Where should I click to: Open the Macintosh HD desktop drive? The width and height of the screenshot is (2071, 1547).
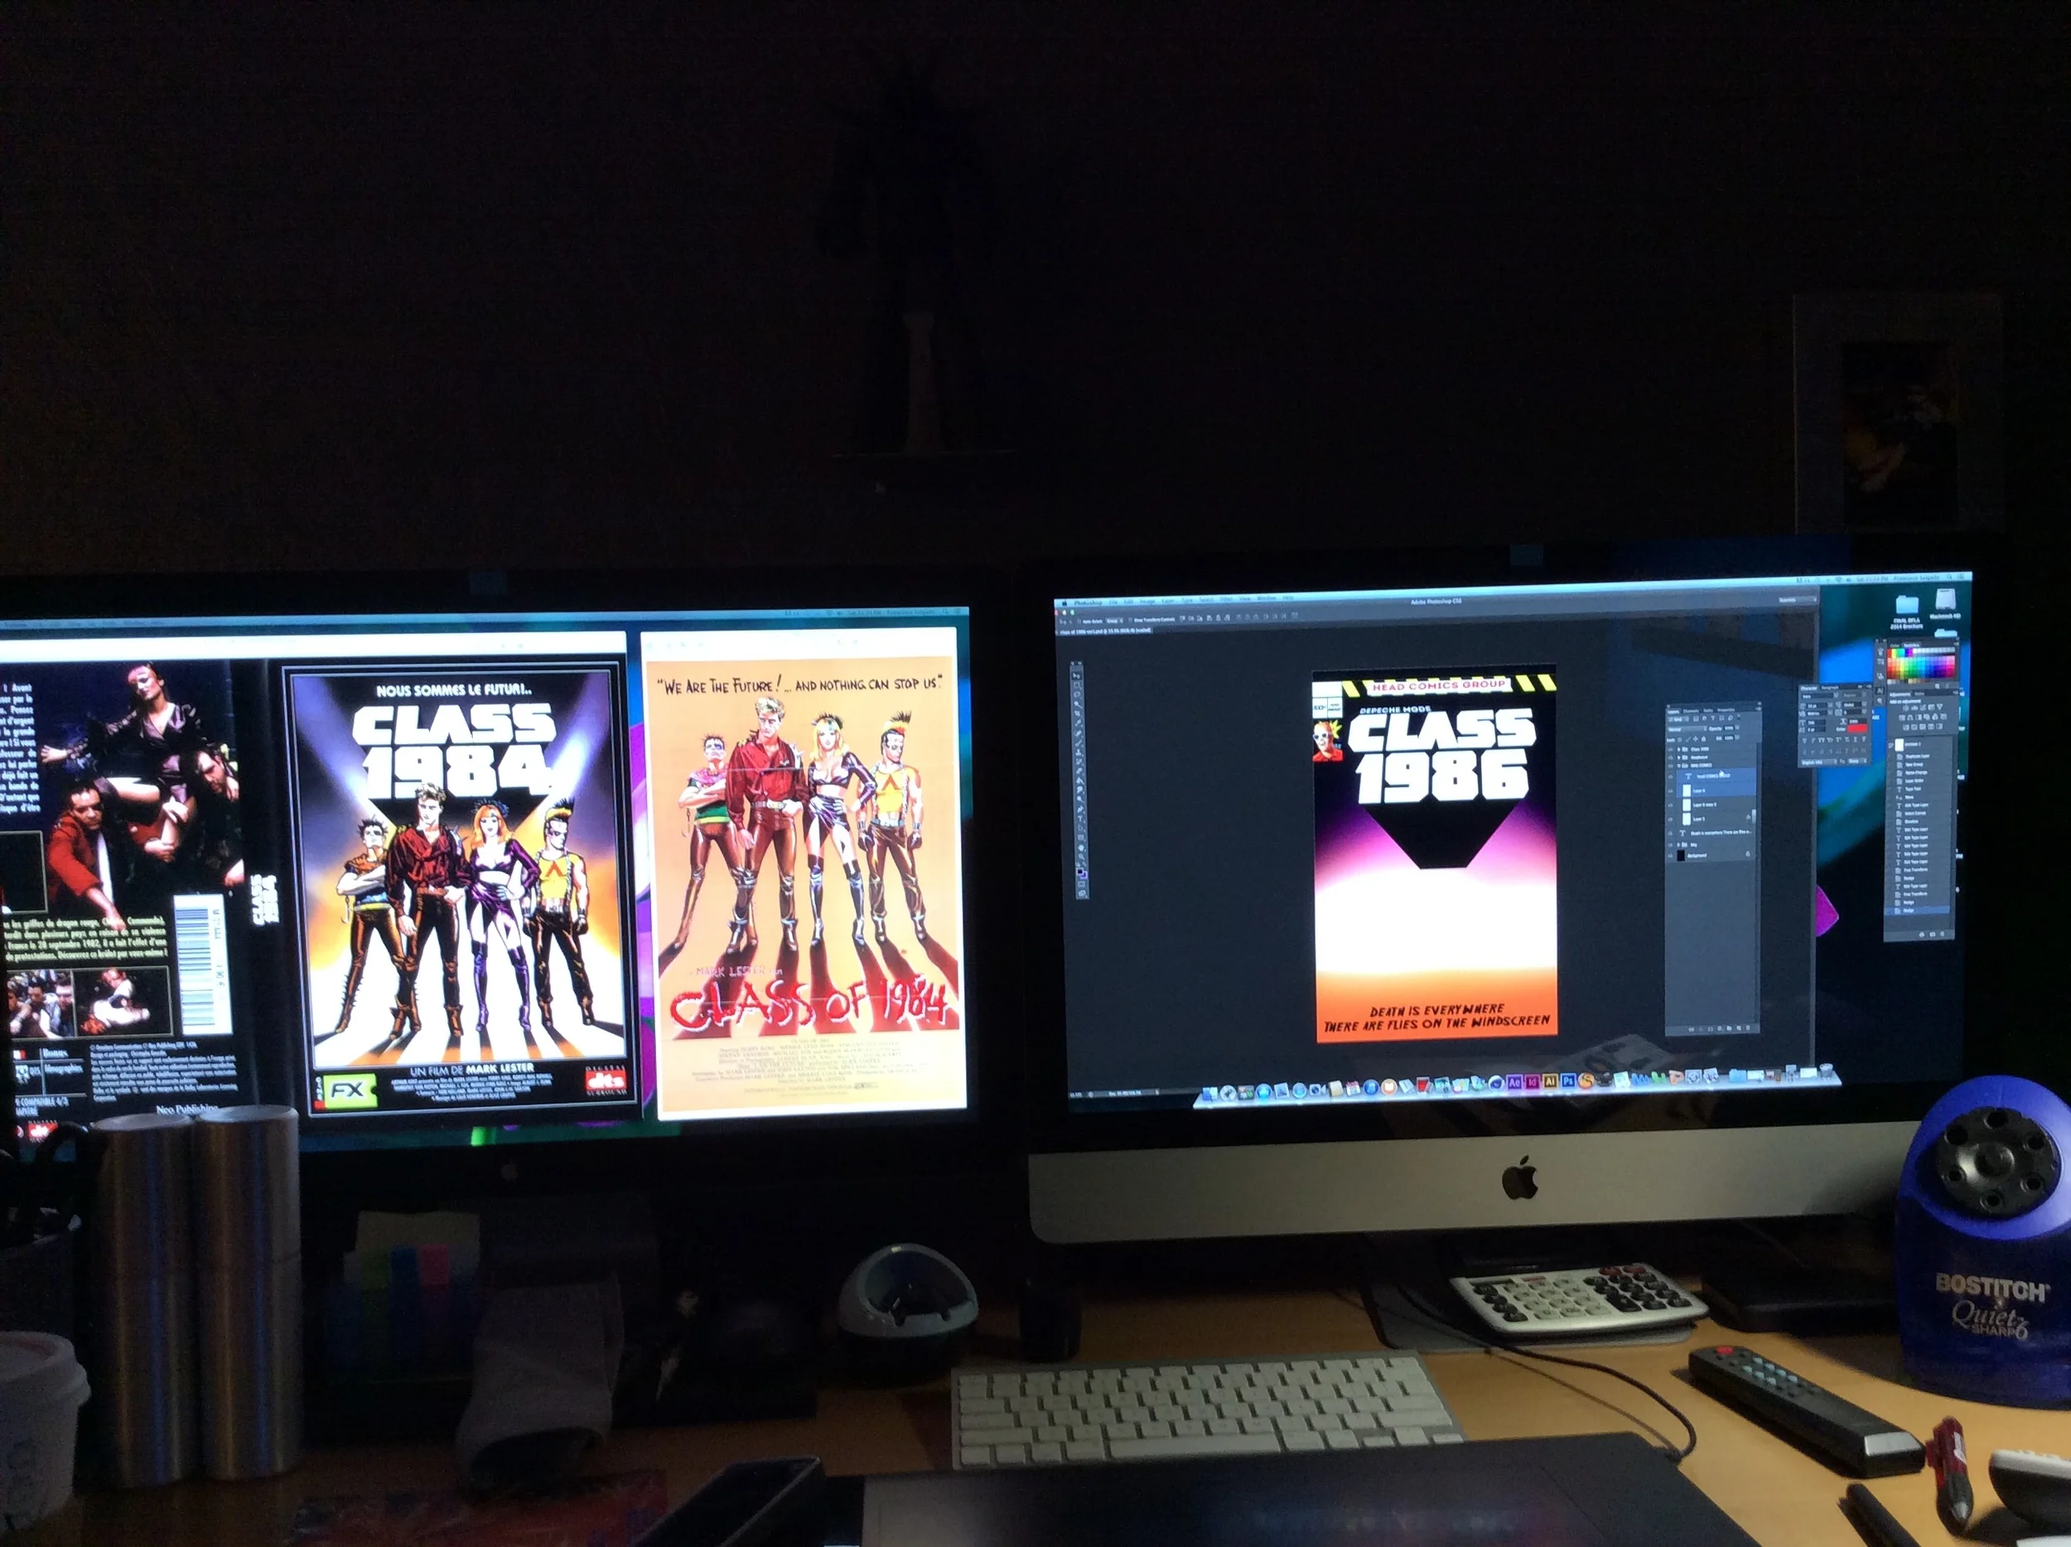click(x=1947, y=600)
